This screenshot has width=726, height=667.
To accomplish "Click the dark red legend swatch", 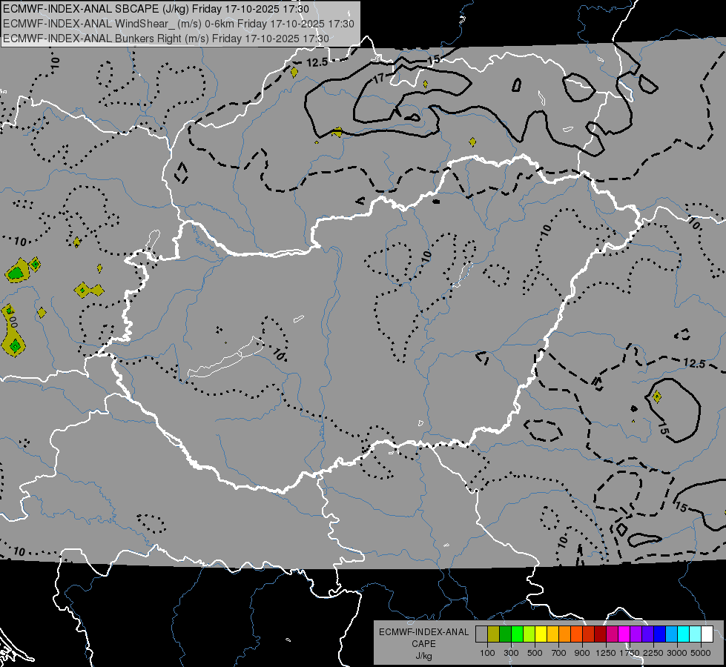I will (601, 634).
